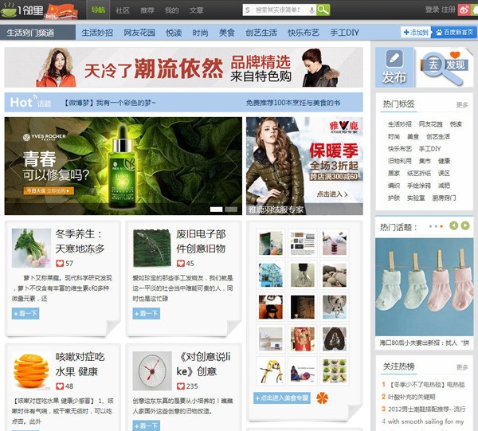Click the 发布 pencil publish button

(394, 67)
